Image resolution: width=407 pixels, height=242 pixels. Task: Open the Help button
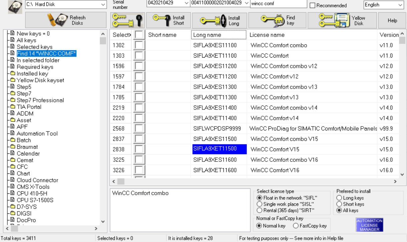click(x=392, y=20)
